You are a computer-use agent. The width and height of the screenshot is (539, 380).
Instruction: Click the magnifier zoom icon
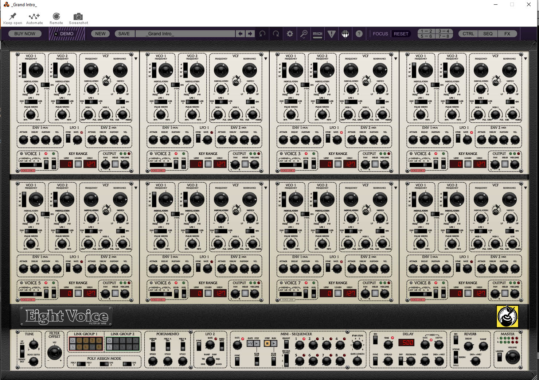[x=304, y=34]
